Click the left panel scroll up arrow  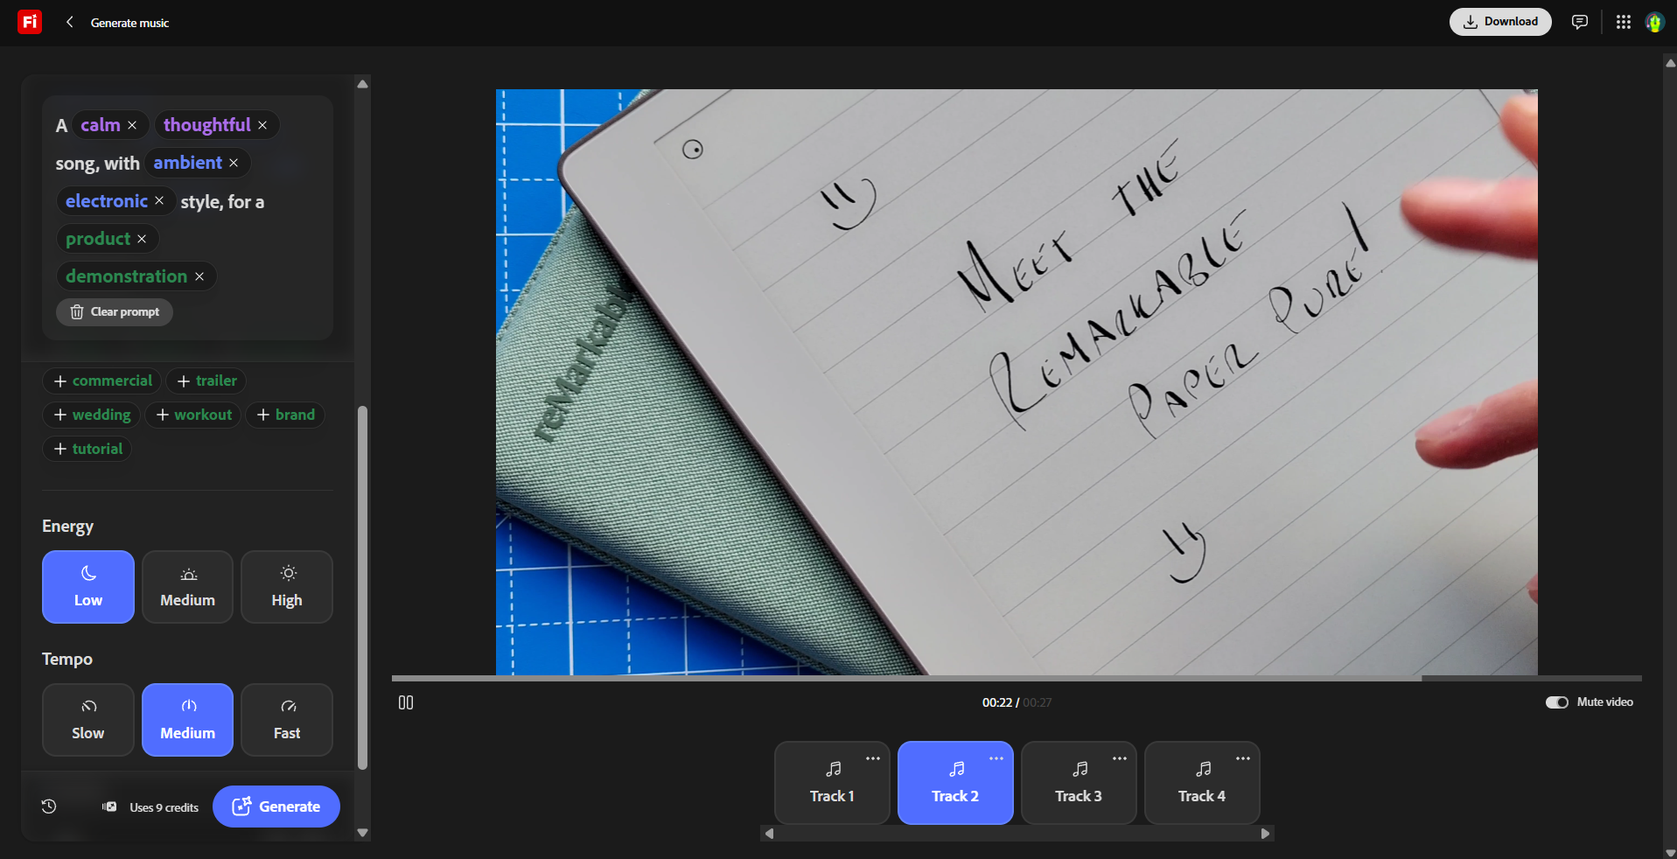point(363,84)
